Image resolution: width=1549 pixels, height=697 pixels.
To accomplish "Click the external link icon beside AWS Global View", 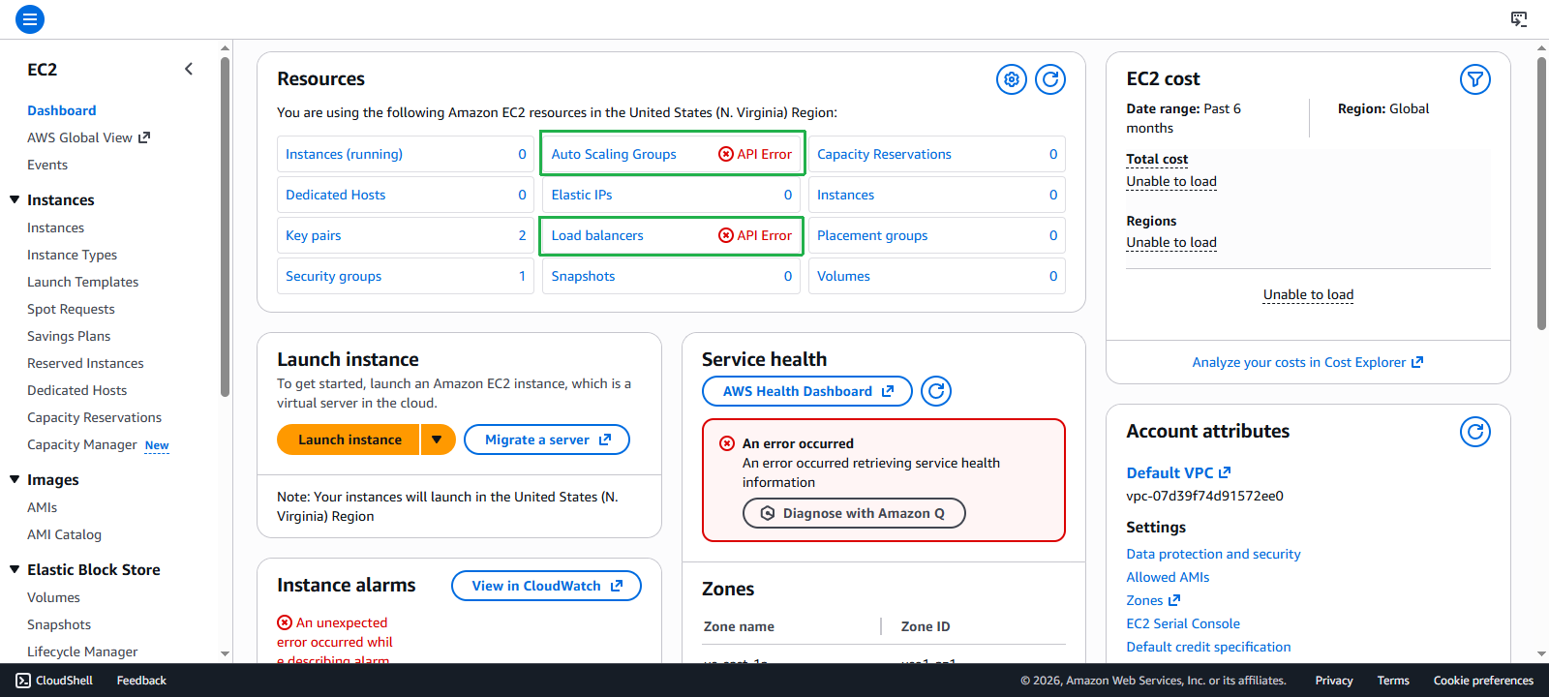I will coord(144,137).
